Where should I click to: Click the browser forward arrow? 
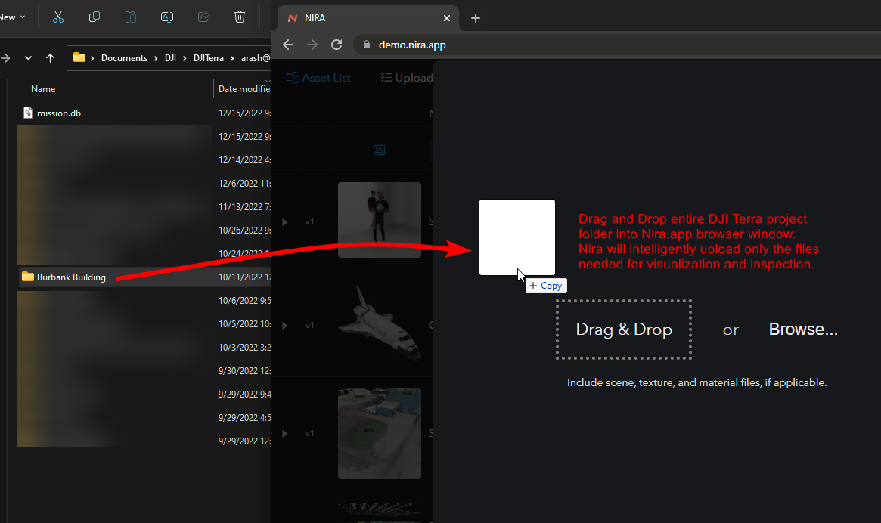tap(312, 45)
